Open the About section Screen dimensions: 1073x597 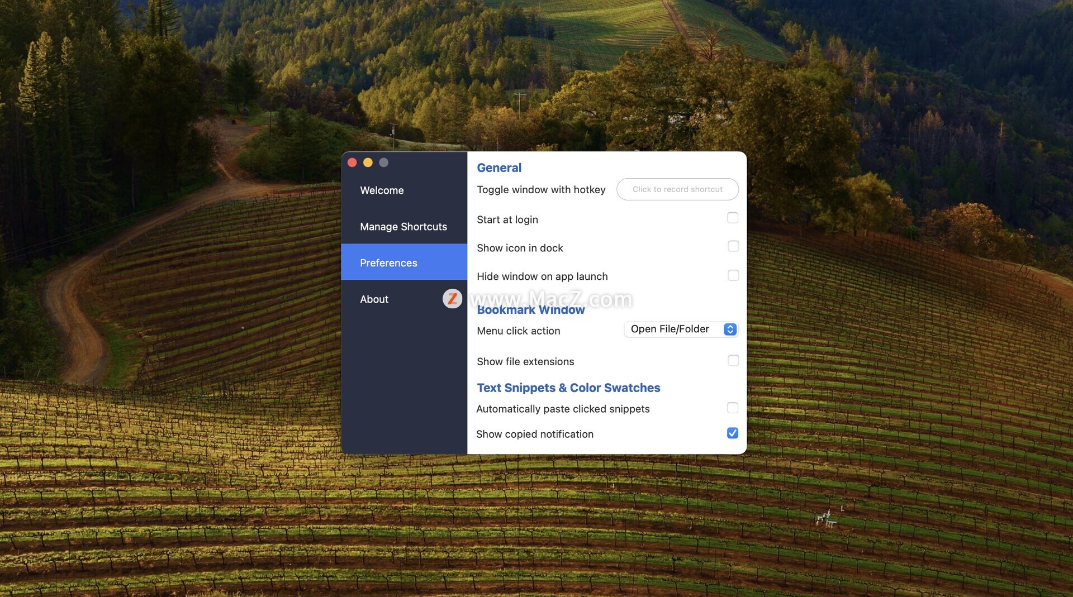(403, 299)
